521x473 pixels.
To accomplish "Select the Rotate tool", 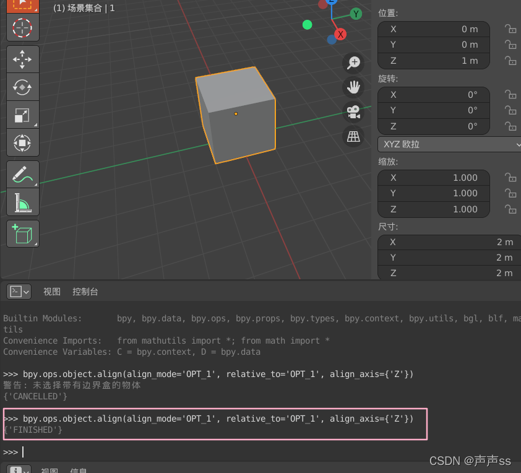I will [x=23, y=87].
